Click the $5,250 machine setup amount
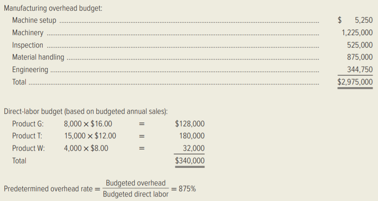The image size is (378, 201). point(355,20)
